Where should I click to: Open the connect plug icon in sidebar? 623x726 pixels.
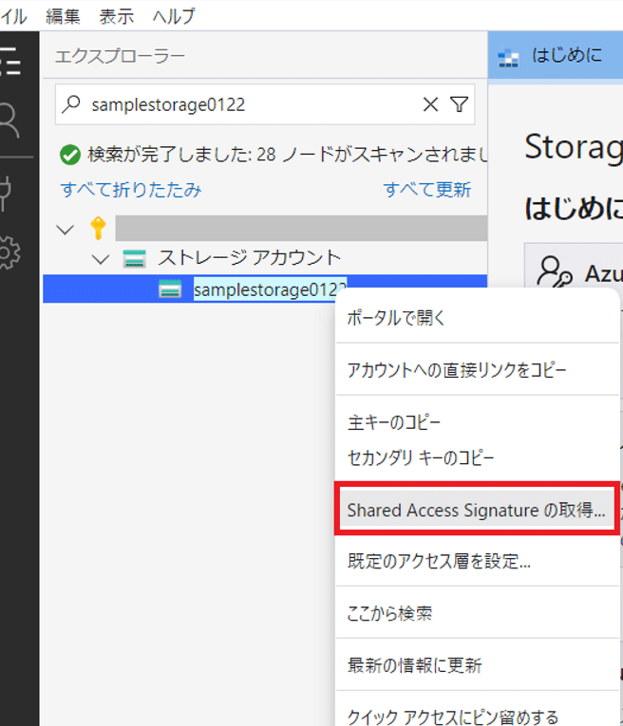point(6,193)
